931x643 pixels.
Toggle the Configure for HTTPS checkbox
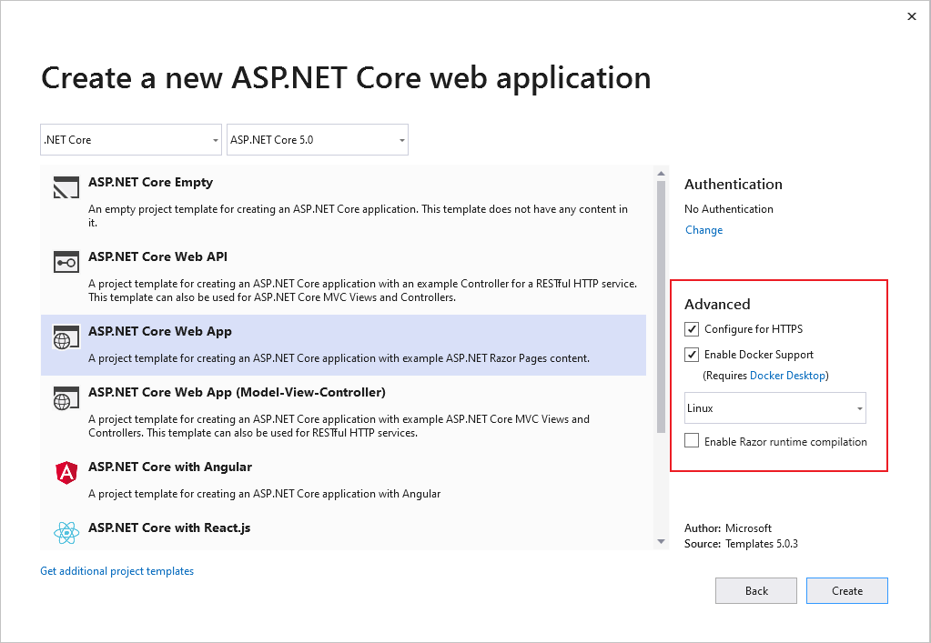click(692, 329)
